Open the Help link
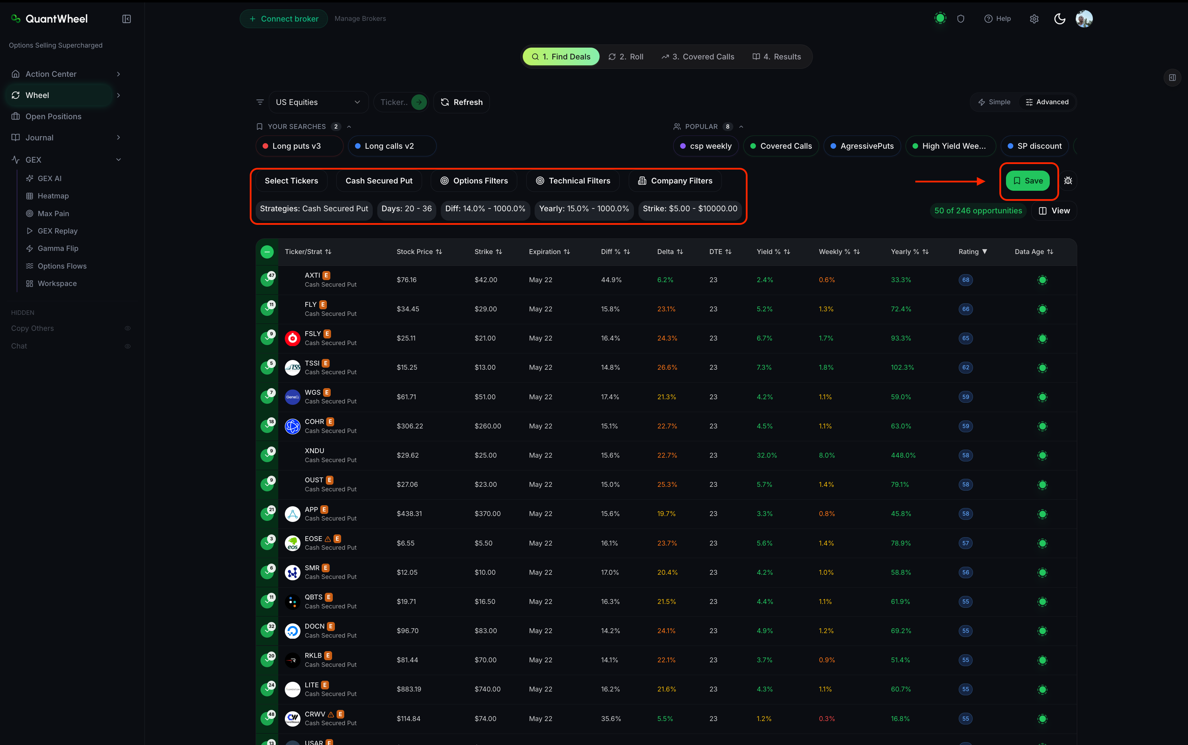This screenshot has width=1188, height=745. [997, 19]
